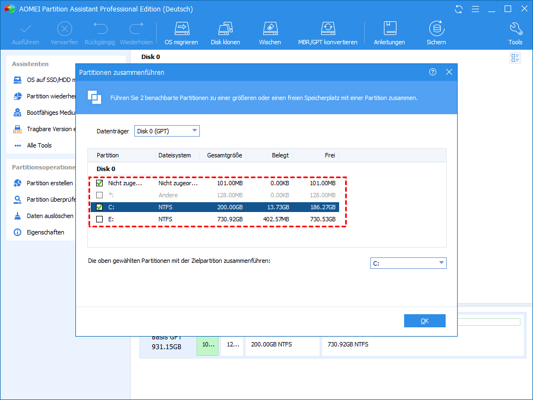
Task: Click the 730.53GB free value for E:
Action: pos(323,219)
